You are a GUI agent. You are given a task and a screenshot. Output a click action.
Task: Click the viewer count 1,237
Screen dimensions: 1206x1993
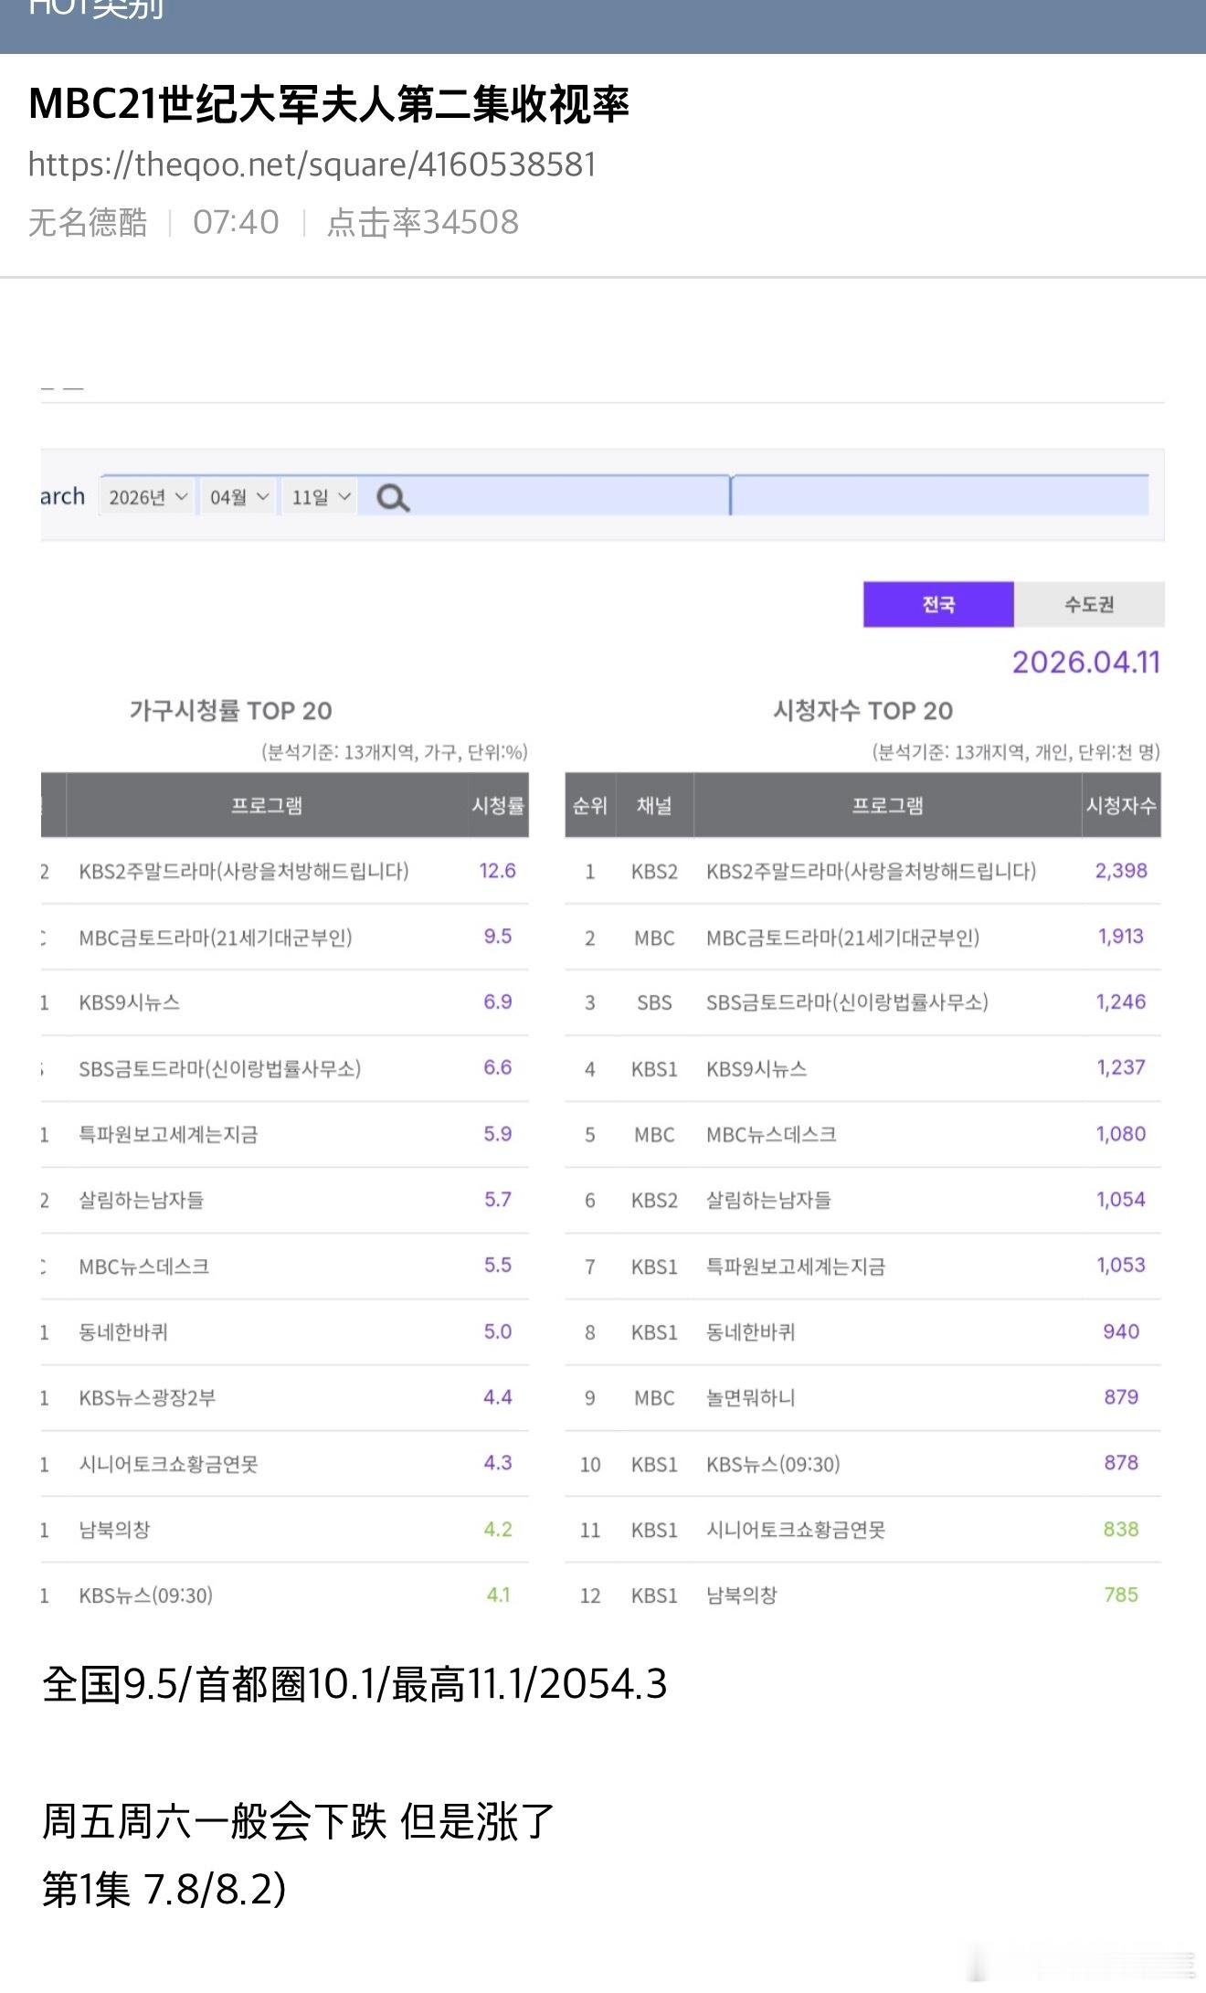click(x=1121, y=1068)
